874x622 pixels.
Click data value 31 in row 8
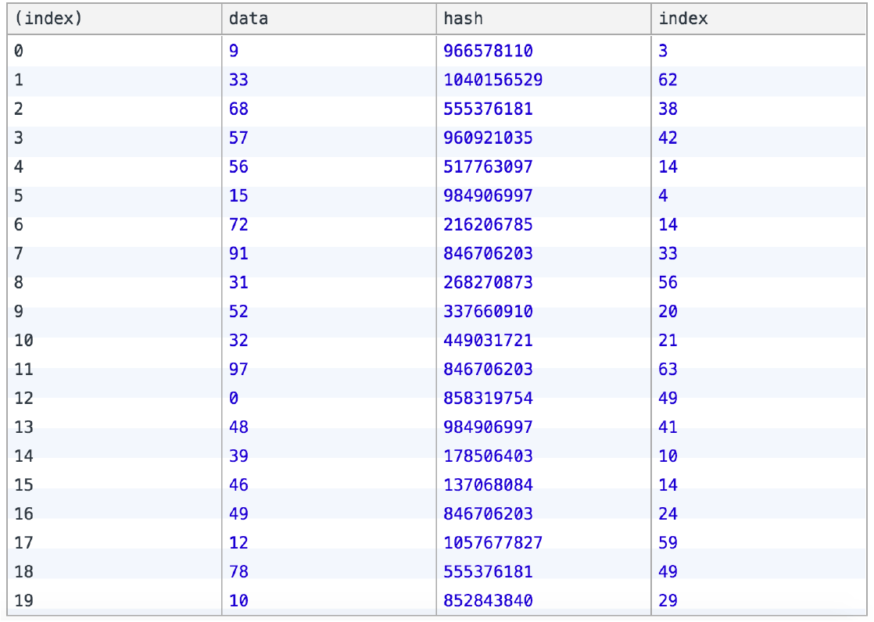(x=238, y=283)
